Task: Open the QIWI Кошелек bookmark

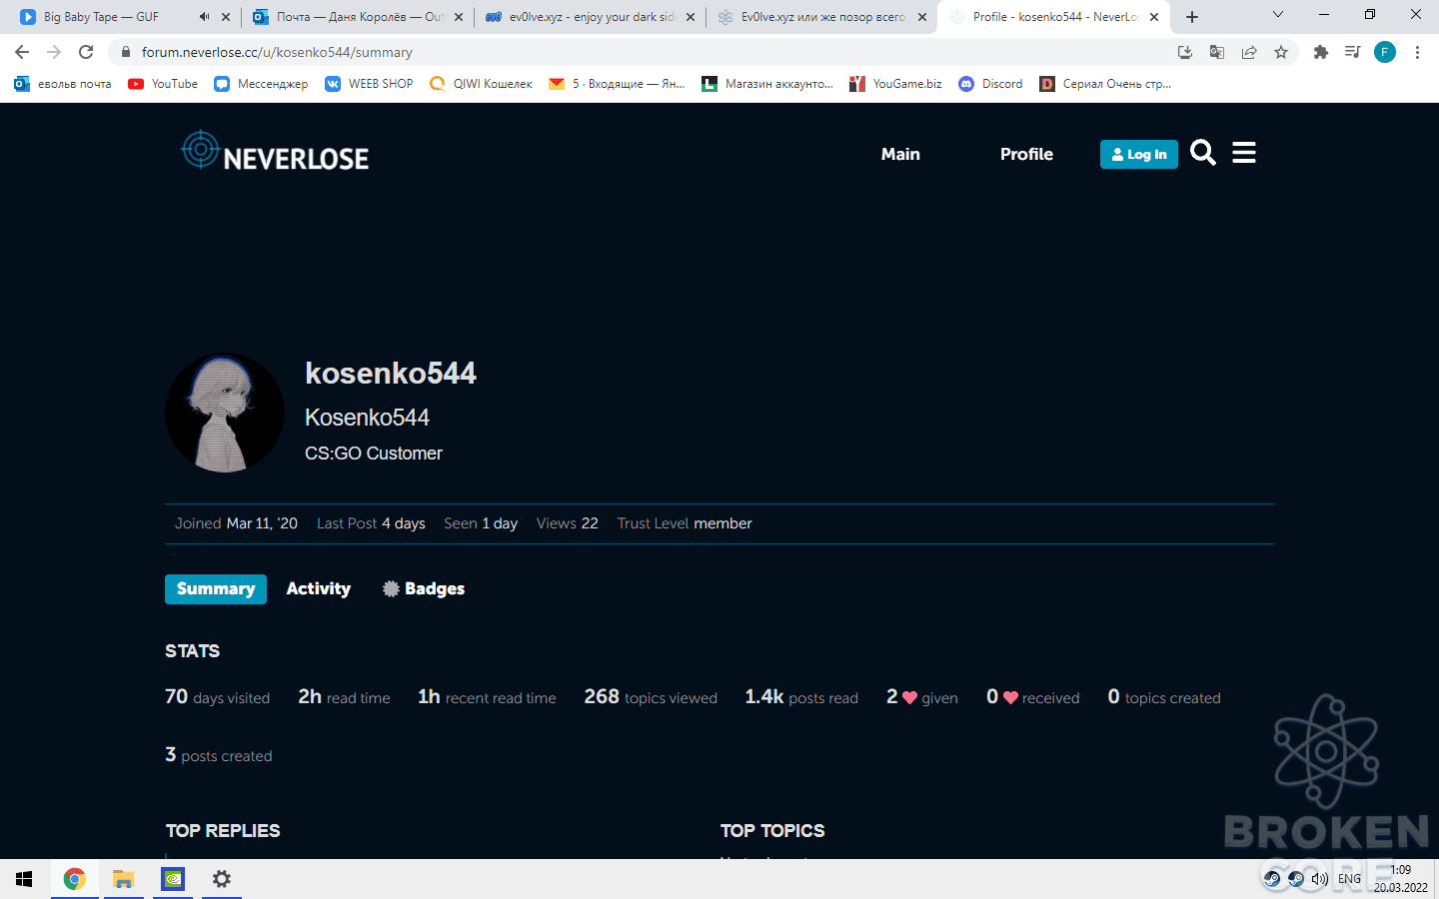Action: (481, 84)
